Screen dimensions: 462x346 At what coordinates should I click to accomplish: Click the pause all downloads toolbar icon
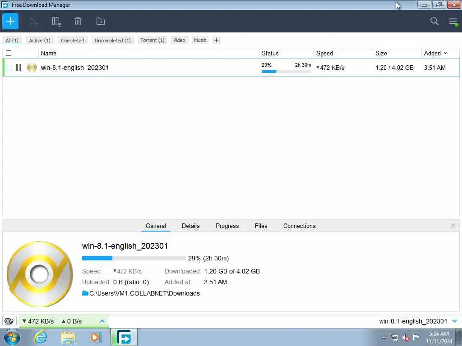56,22
